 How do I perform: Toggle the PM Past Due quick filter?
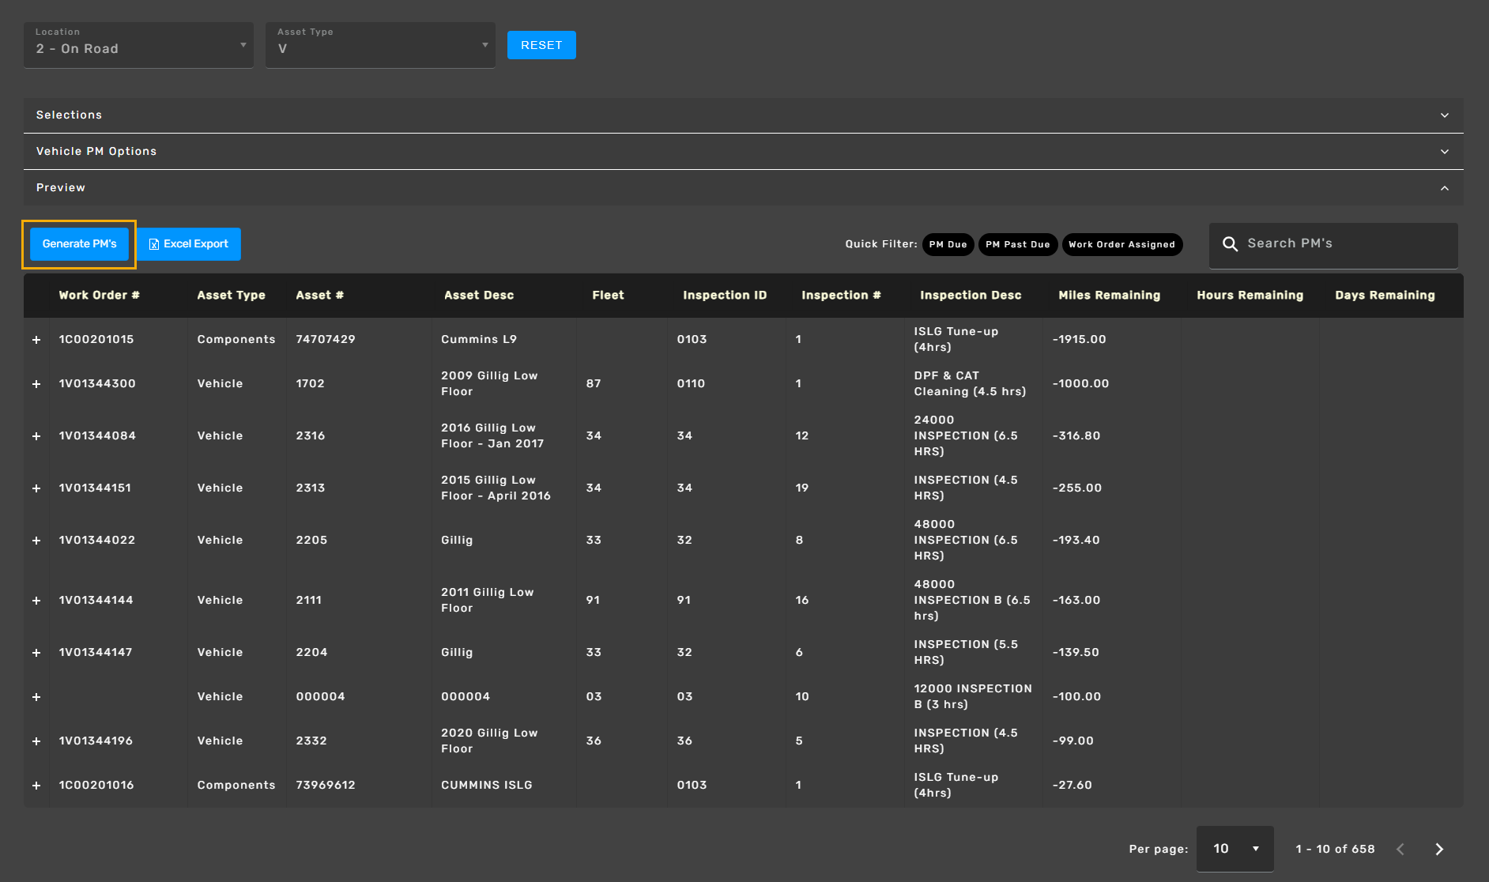coord(1017,244)
